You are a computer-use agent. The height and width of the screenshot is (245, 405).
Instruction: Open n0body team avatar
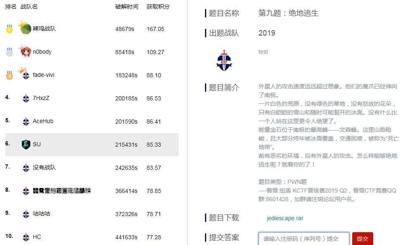[x=26, y=52]
